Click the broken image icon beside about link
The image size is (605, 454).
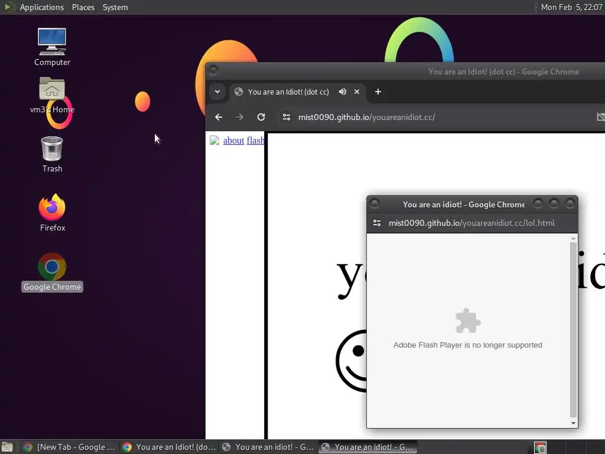[214, 141]
